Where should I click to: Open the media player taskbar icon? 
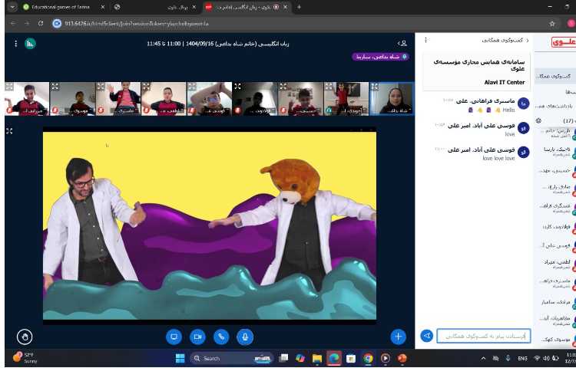pyautogui.click(x=385, y=358)
